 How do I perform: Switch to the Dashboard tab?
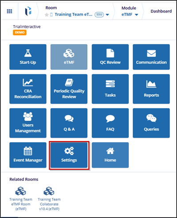click(161, 11)
